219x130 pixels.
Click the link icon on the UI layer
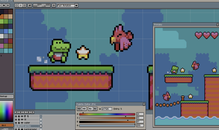(22, 119)
